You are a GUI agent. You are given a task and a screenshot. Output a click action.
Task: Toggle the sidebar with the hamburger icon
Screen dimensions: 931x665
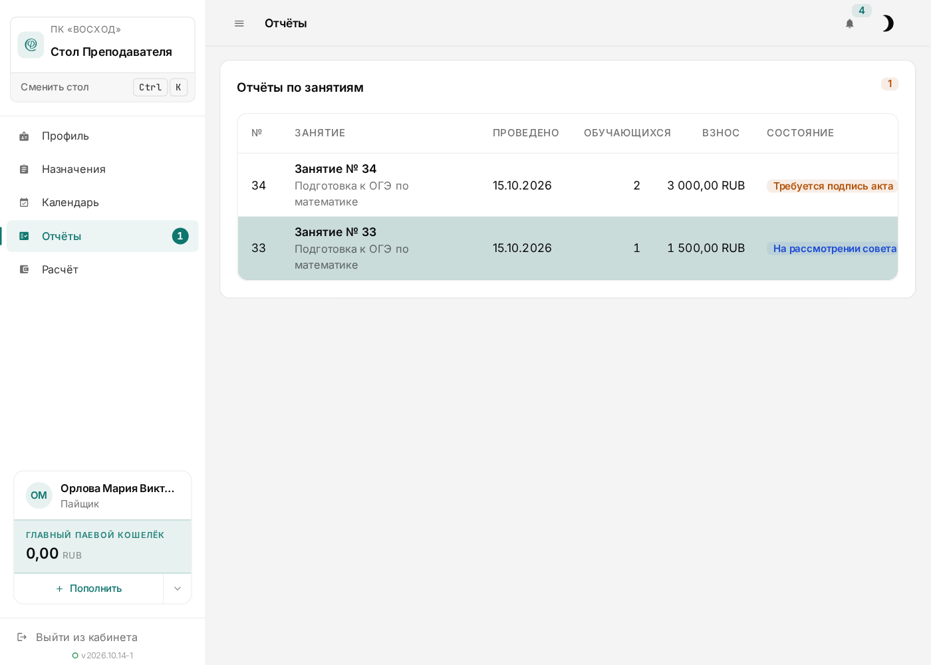tap(239, 23)
